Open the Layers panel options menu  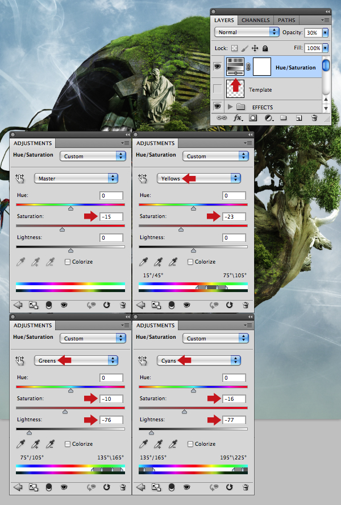click(x=325, y=20)
